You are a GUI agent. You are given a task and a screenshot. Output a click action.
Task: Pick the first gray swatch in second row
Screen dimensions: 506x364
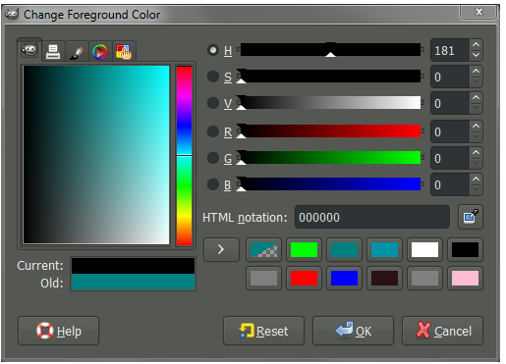pos(263,278)
